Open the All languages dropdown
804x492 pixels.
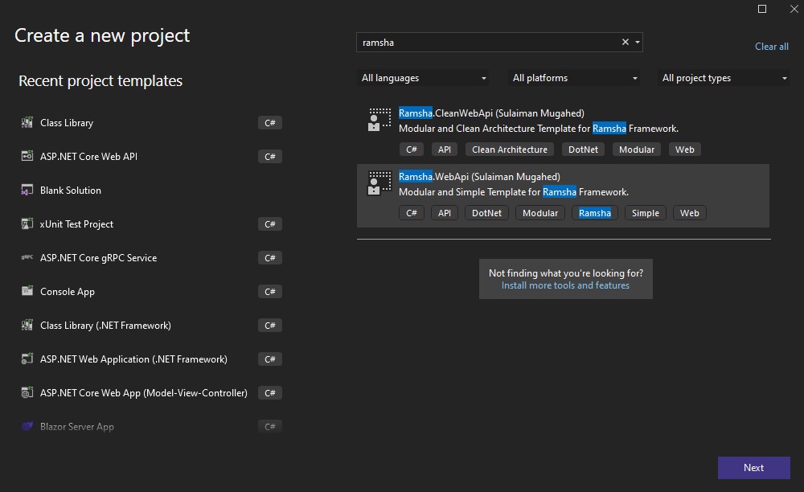pos(423,77)
